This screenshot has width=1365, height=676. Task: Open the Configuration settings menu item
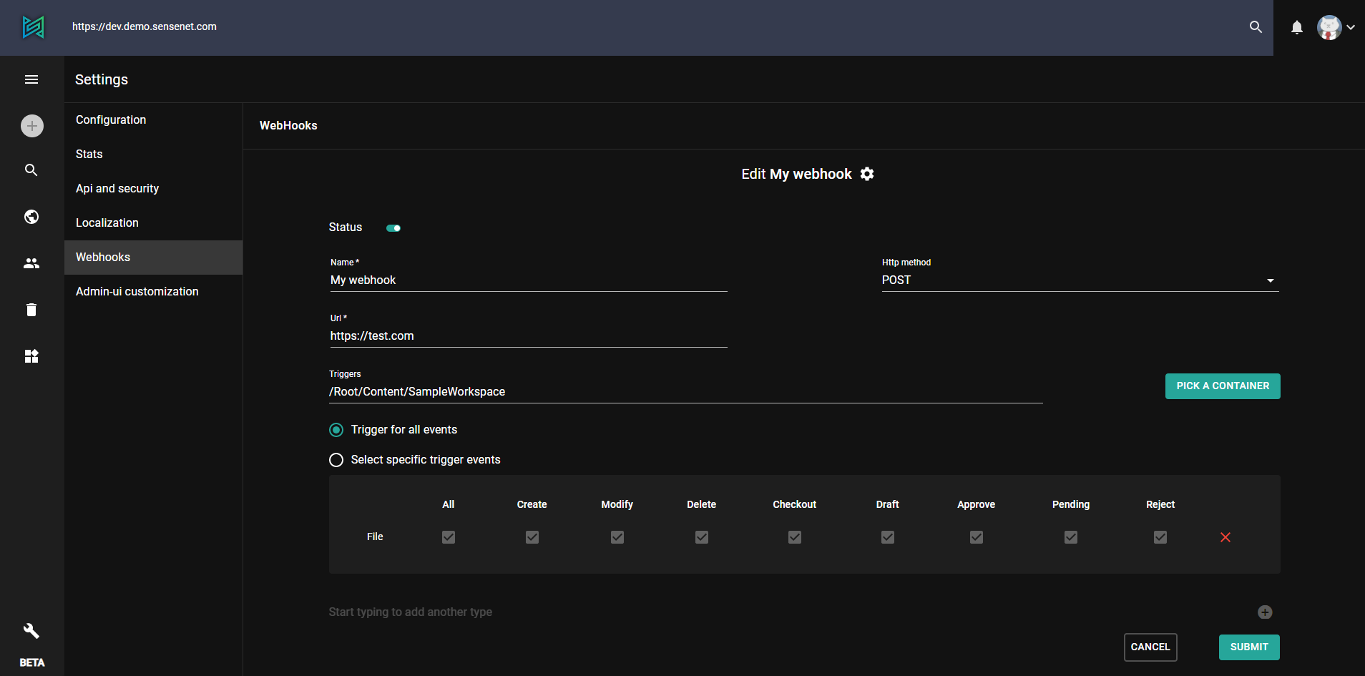click(153, 120)
